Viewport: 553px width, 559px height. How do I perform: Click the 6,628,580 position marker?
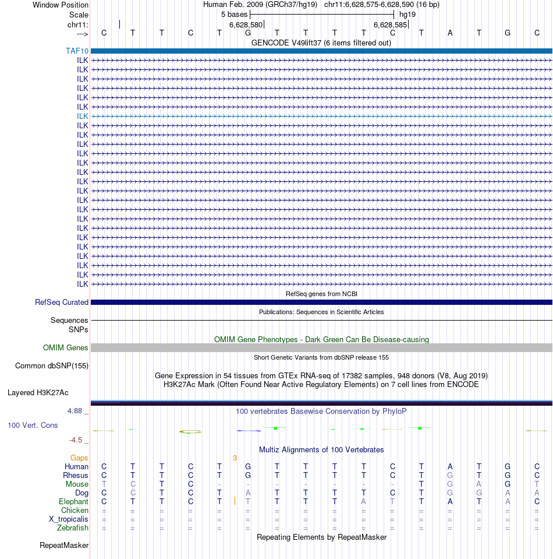coord(246,24)
